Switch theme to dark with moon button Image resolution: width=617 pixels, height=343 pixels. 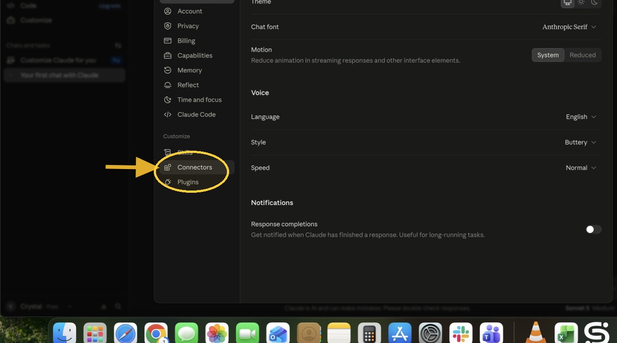tap(595, 2)
